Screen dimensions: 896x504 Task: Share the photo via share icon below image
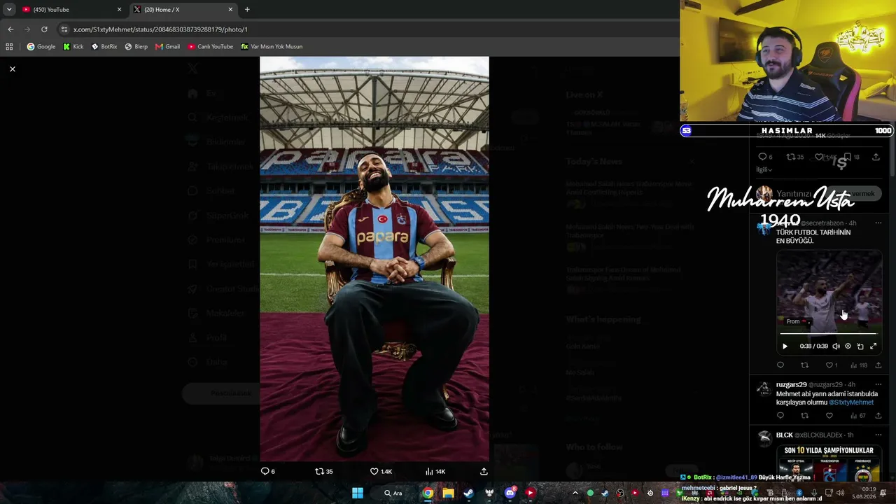[484, 471]
